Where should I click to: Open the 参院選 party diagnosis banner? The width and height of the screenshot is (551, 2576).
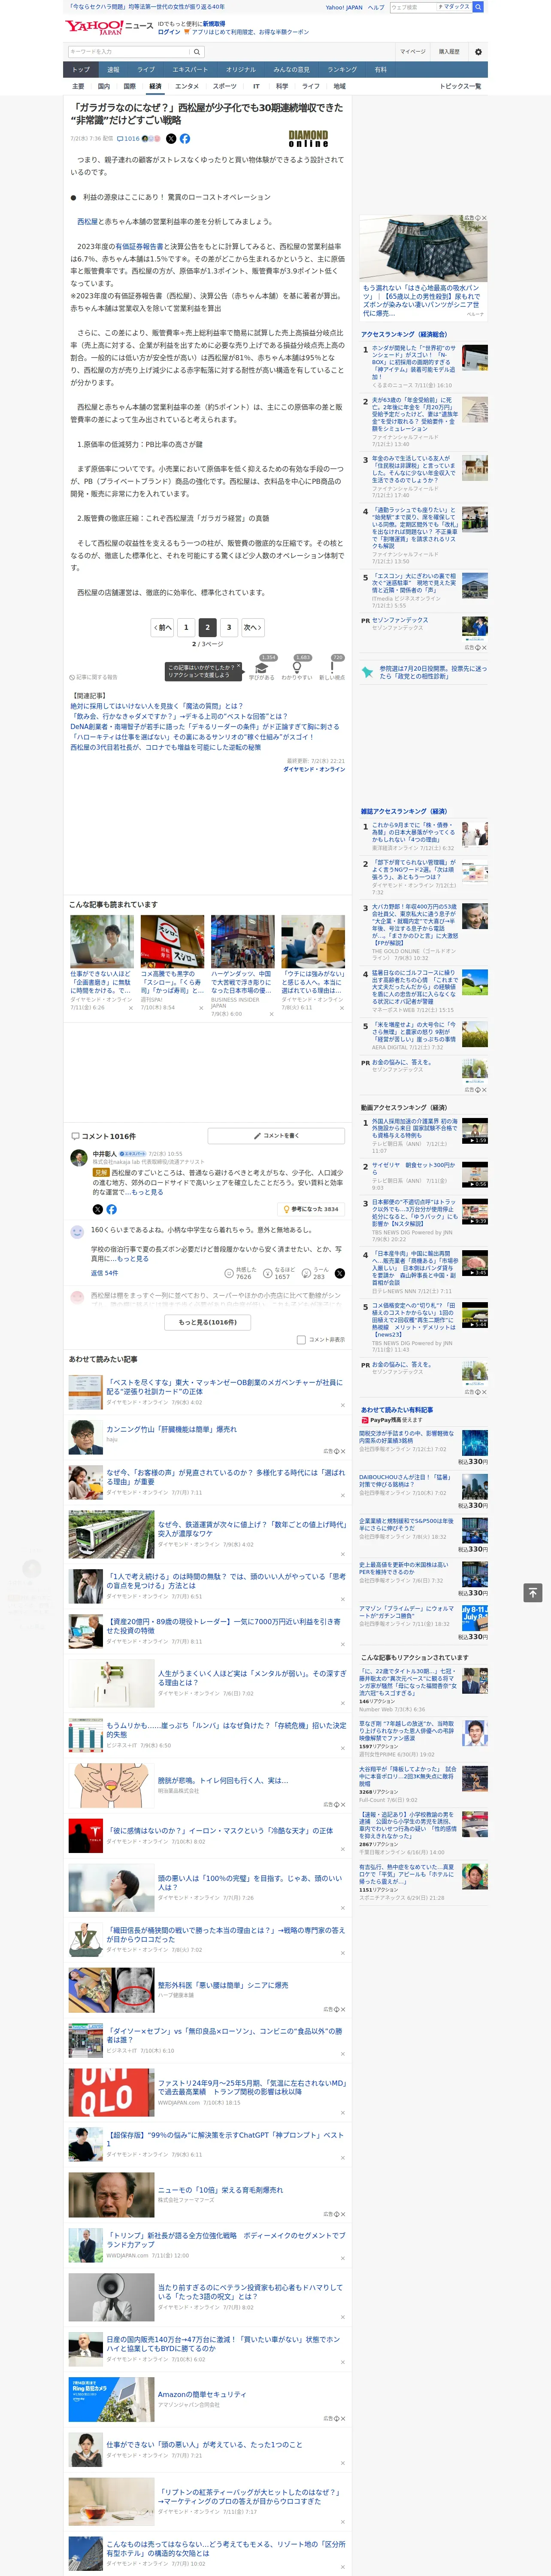(424, 672)
